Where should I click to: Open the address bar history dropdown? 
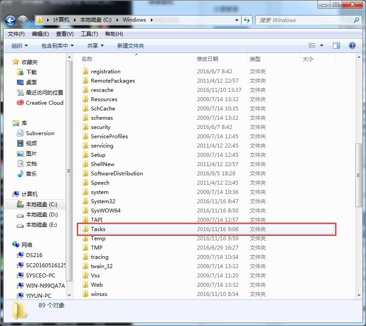tap(237, 20)
